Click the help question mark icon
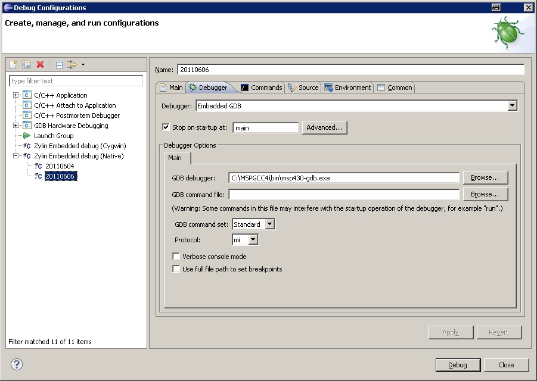Screen dimensions: 537x381 tap(17, 364)
